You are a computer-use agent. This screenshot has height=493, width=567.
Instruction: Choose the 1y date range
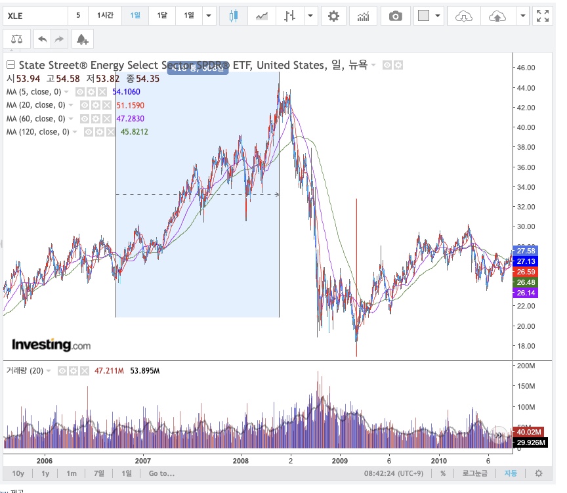pyautogui.click(x=45, y=473)
